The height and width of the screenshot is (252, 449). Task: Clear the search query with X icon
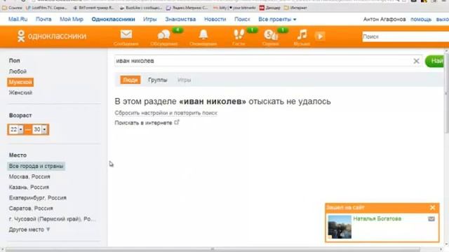click(416, 61)
